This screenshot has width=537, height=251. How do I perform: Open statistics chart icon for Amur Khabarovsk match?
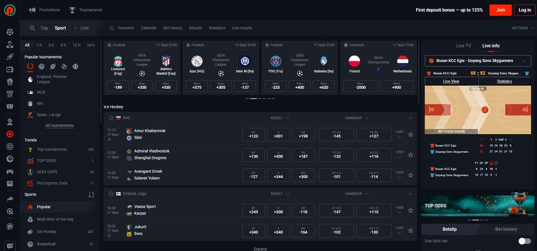[109, 139]
